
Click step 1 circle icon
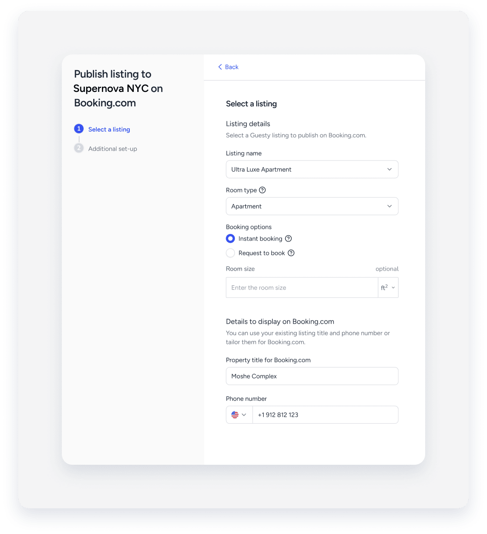[x=79, y=128]
